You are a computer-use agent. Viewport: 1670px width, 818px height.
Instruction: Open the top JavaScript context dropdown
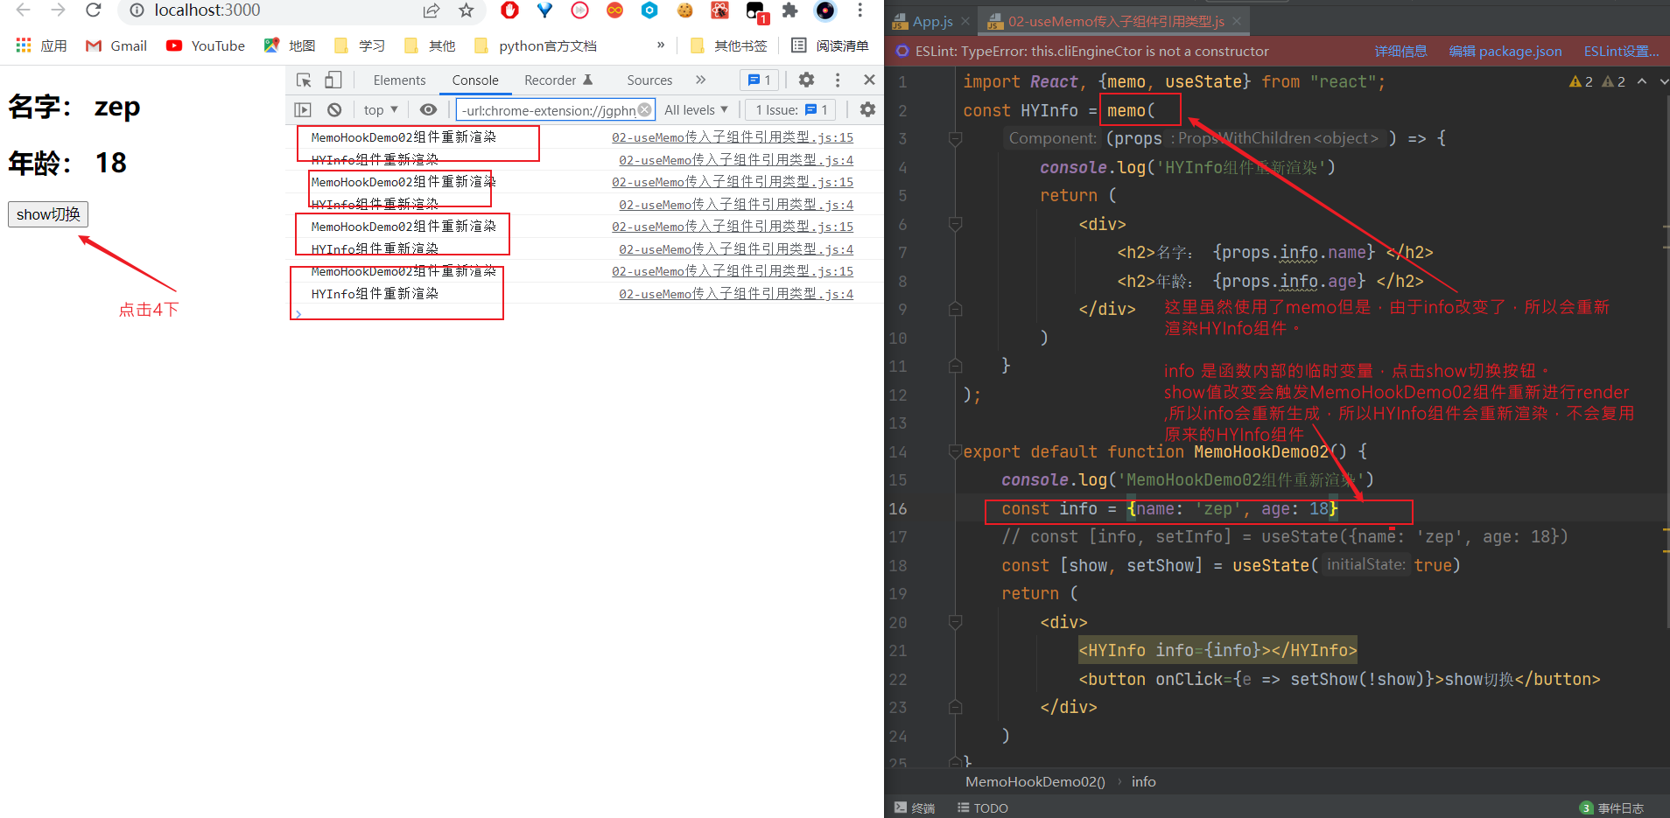381,110
